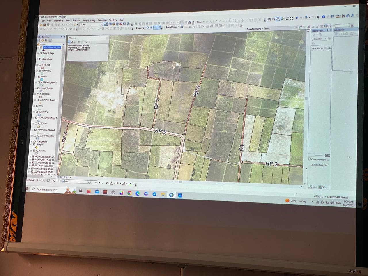Click the Search box in Create Features
The height and width of the screenshot is (276, 368).
[x=319, y=39]
